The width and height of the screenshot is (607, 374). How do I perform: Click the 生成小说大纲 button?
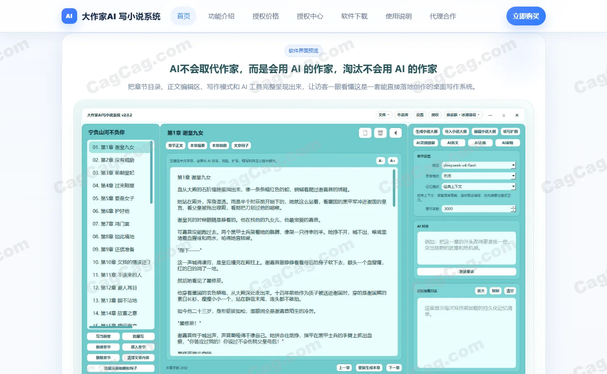(426, 132)
